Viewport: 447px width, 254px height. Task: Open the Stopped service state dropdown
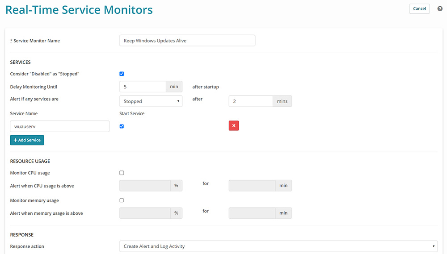pyautogui.click(x=151, y=101)
